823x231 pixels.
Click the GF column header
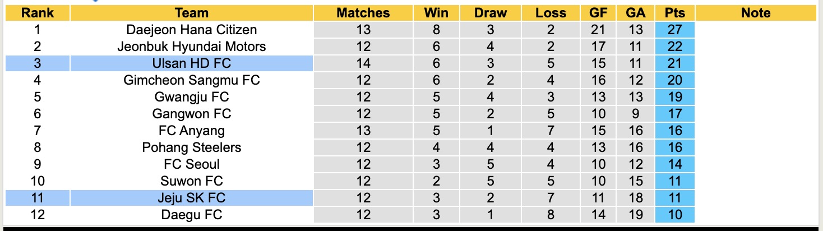click(x=598, y=13)
